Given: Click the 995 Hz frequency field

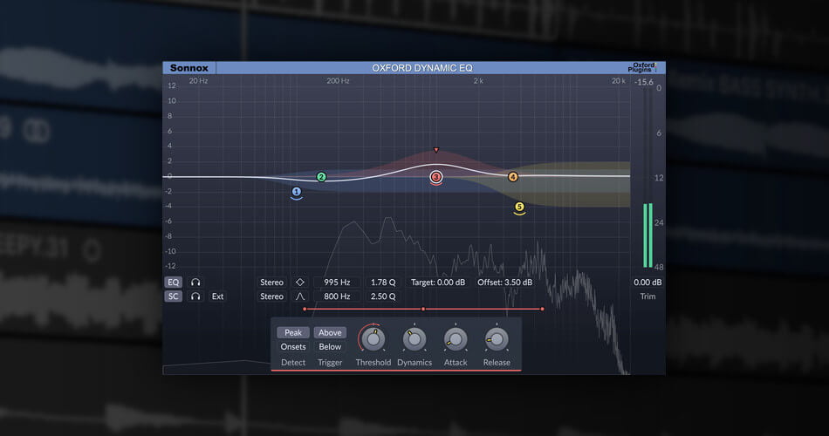Looking at the screenshot, I should (x=337, y=283).
